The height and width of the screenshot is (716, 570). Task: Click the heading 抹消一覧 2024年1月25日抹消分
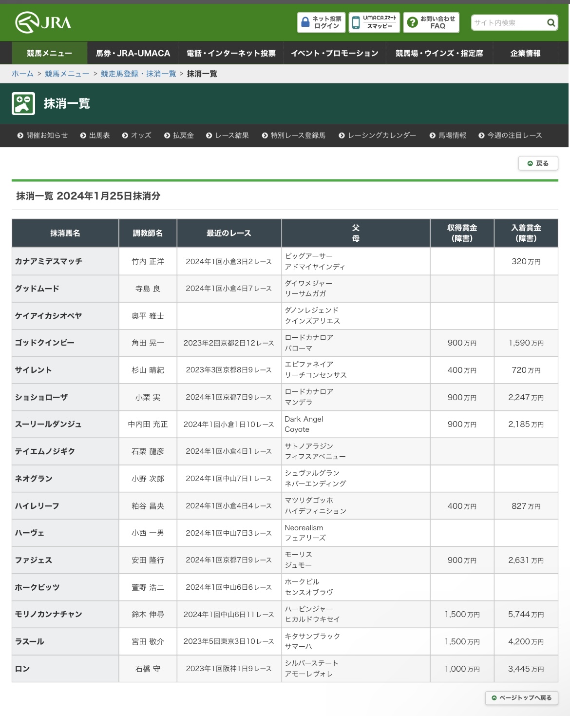pos(88,196)
